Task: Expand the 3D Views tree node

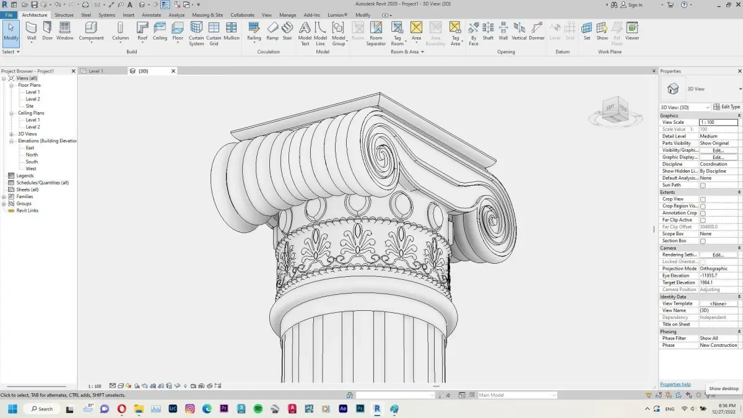Action: tap(11, 134)
